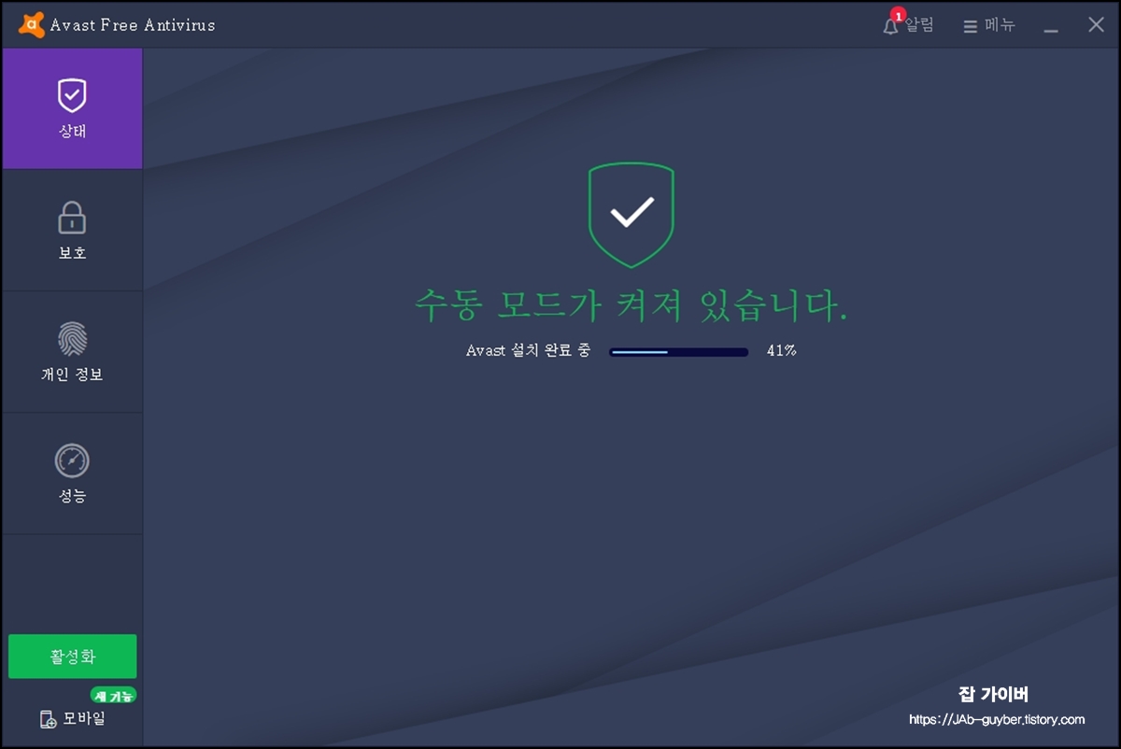Open the 알림 notifications bell

click(908, 25)
